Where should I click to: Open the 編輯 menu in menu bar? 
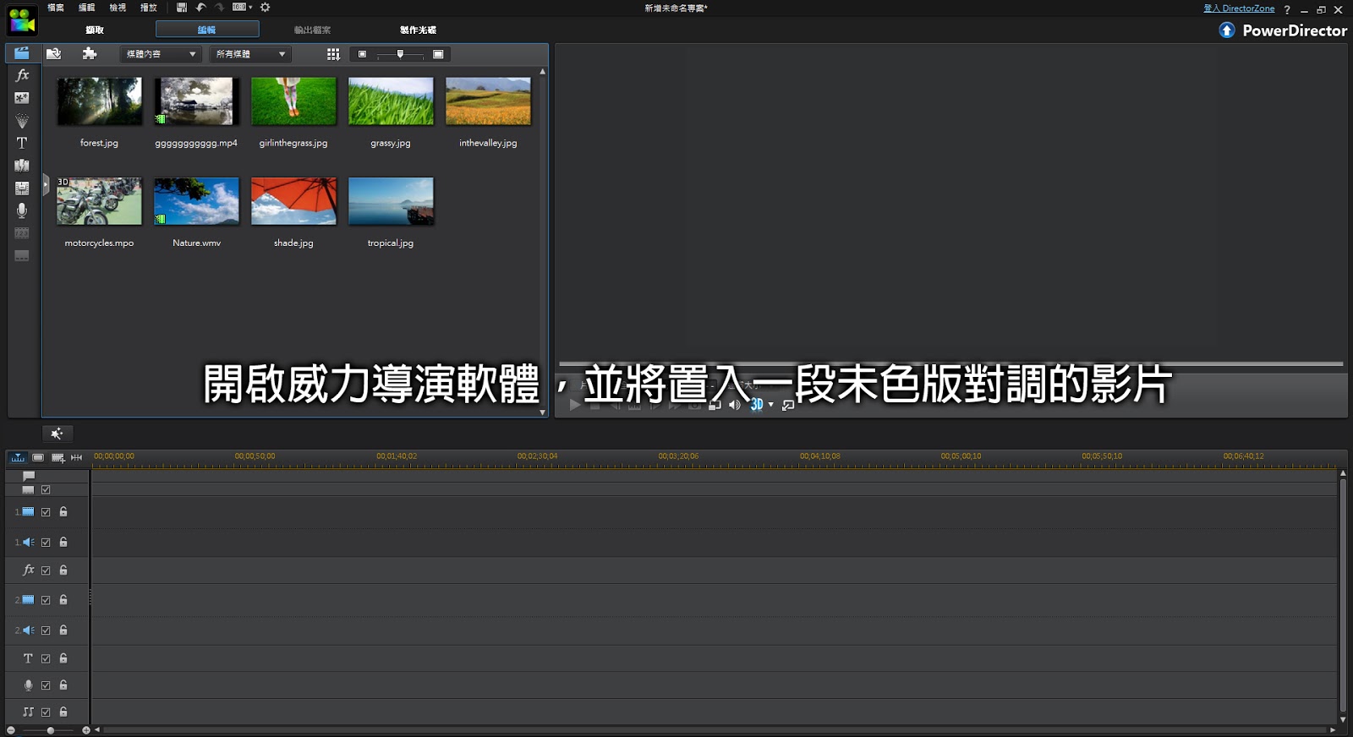pos(86,8)
